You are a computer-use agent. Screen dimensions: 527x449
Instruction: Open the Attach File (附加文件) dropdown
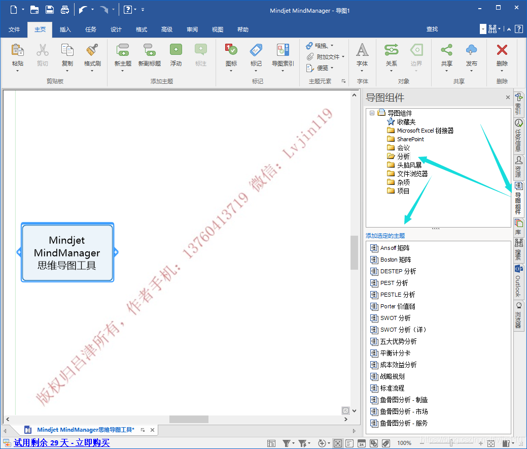[x=343, y=56]
